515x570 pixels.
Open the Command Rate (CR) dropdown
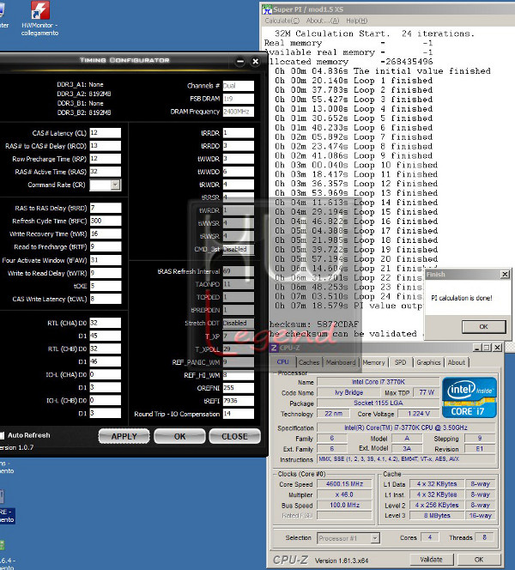(x=115, y=185)
